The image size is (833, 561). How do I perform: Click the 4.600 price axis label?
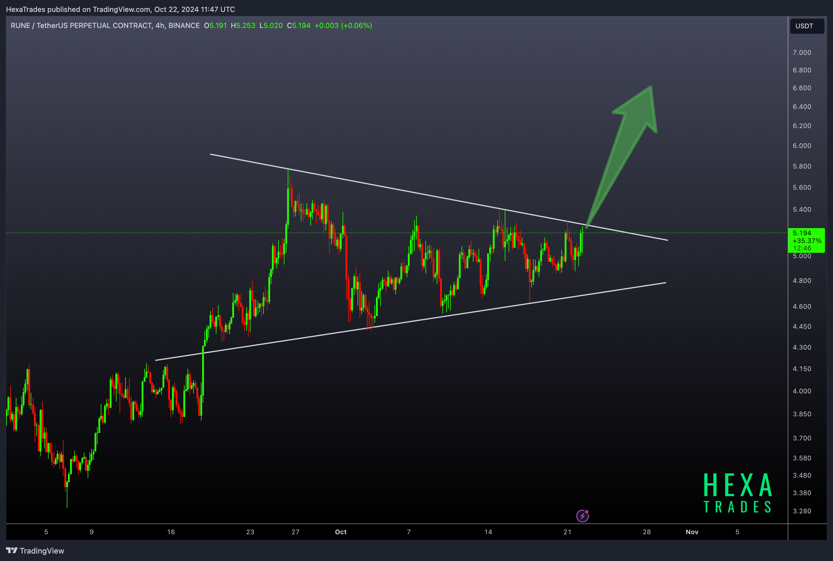802,307
